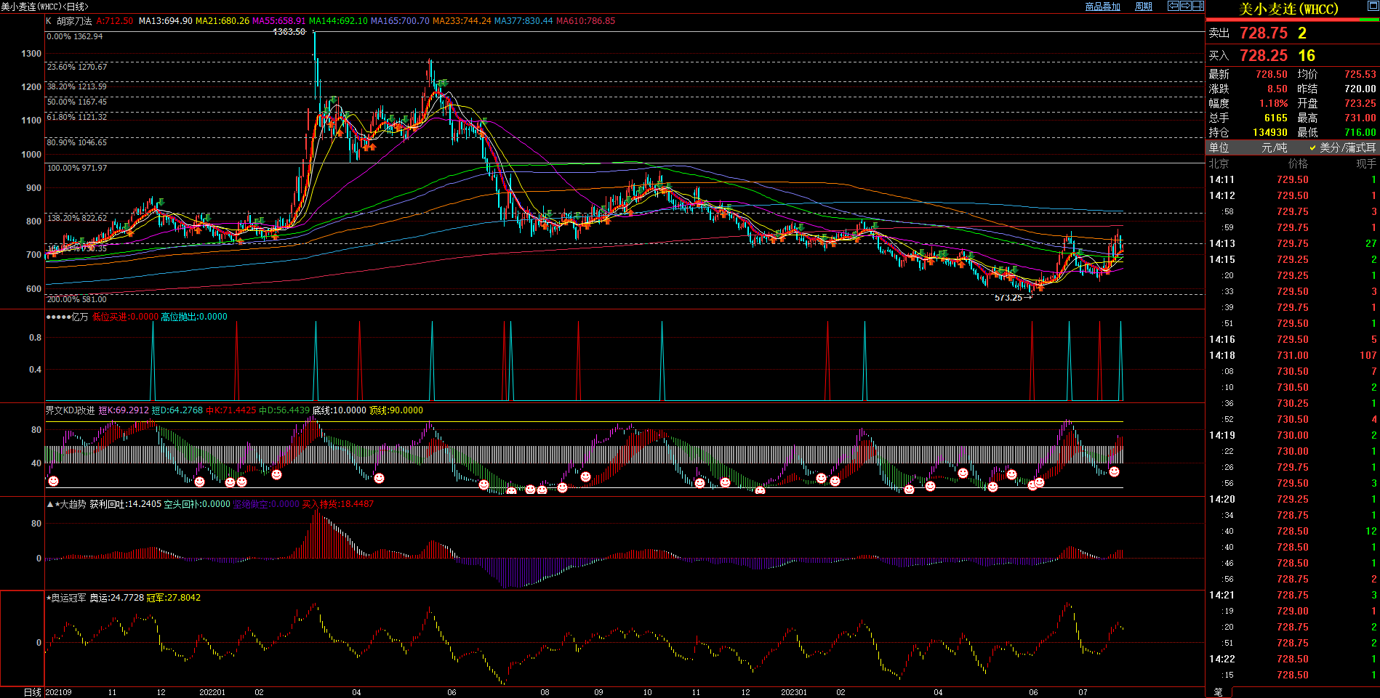
Task: Click the next contract right-arrow icon
Action: click(x=1186, y=6)
